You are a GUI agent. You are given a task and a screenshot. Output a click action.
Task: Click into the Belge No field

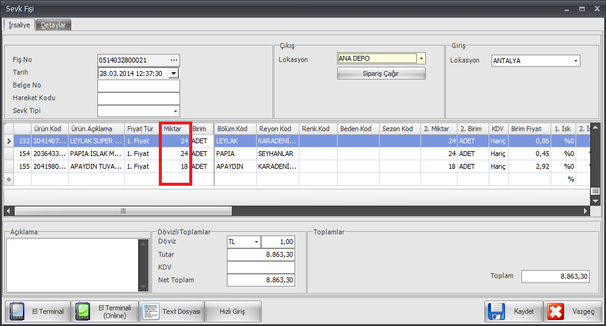(138, 86)
